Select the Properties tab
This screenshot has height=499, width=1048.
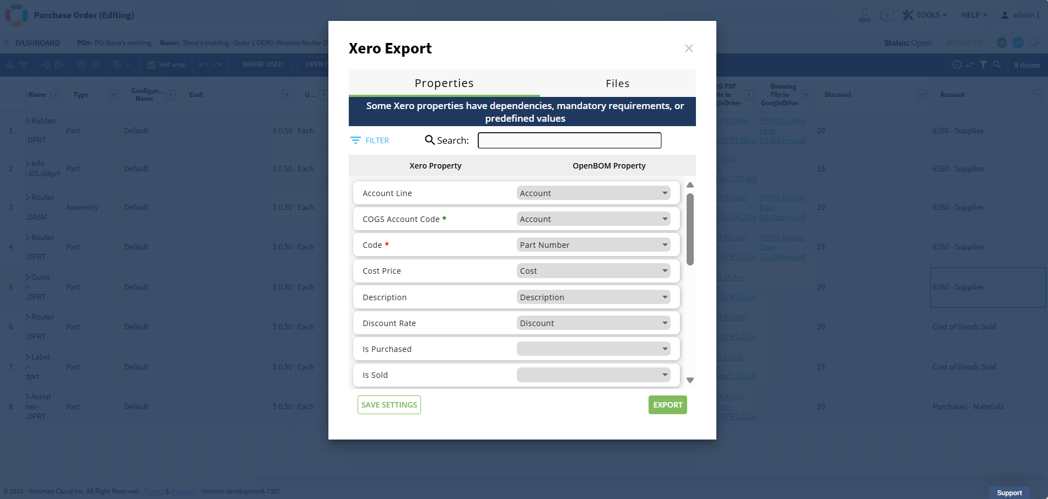(444, 83)
